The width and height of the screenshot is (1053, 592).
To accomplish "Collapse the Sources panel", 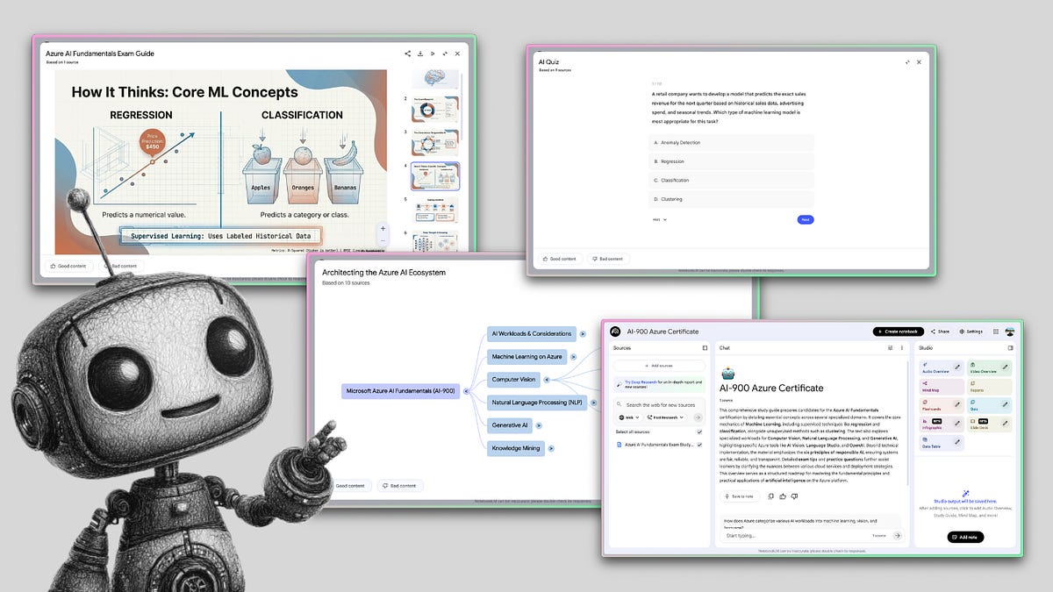I will (x=704, y=348).
